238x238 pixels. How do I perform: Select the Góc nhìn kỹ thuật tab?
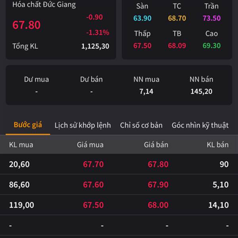click(200, 125)
